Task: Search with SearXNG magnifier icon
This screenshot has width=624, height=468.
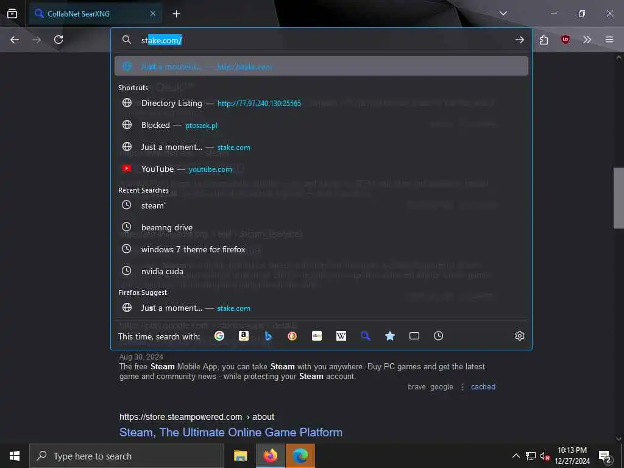Action: pyautogui.click(x=366, y=336)
